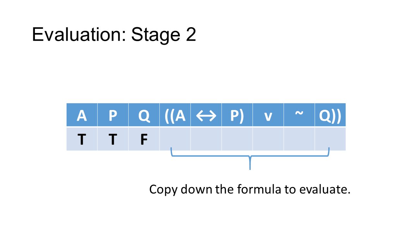Click the '~' negation header cell

(299, 115)
